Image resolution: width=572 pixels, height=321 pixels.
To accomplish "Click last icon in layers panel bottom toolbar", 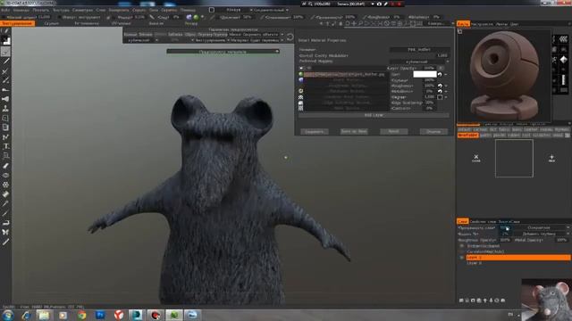I will coord(502,300).
